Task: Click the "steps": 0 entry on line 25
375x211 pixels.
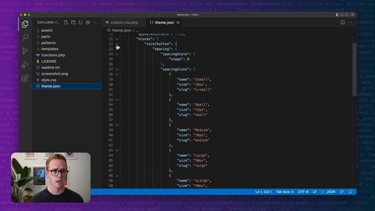Action: 179,59
